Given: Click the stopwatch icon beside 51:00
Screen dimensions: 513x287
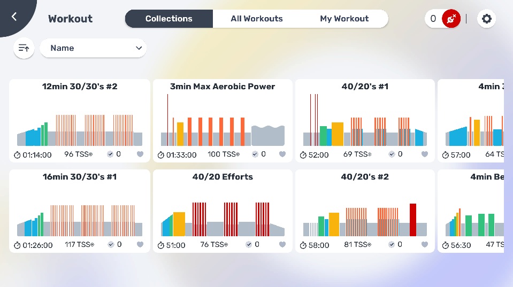Looking at the screenshot, I should [x=160, y=245].
